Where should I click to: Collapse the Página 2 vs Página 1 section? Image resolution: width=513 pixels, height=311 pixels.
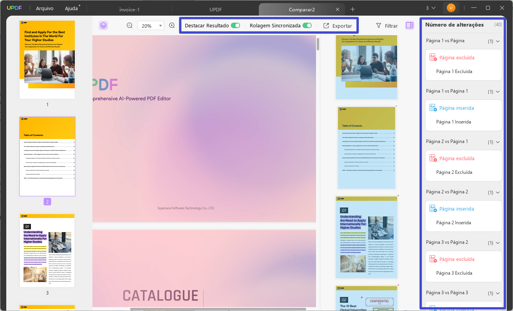498,142
